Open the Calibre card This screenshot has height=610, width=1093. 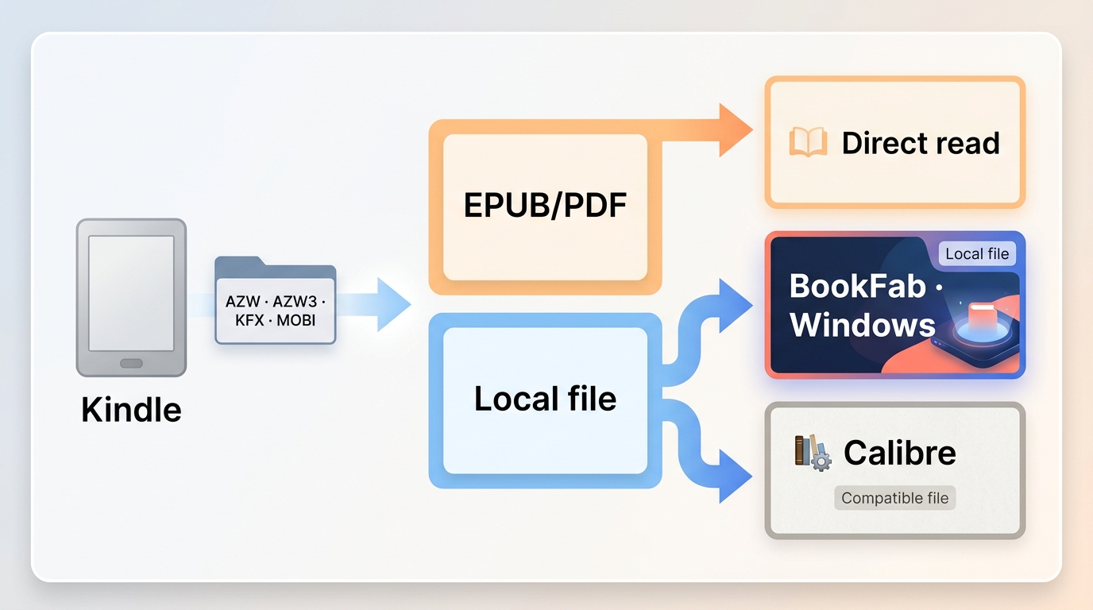895,471
